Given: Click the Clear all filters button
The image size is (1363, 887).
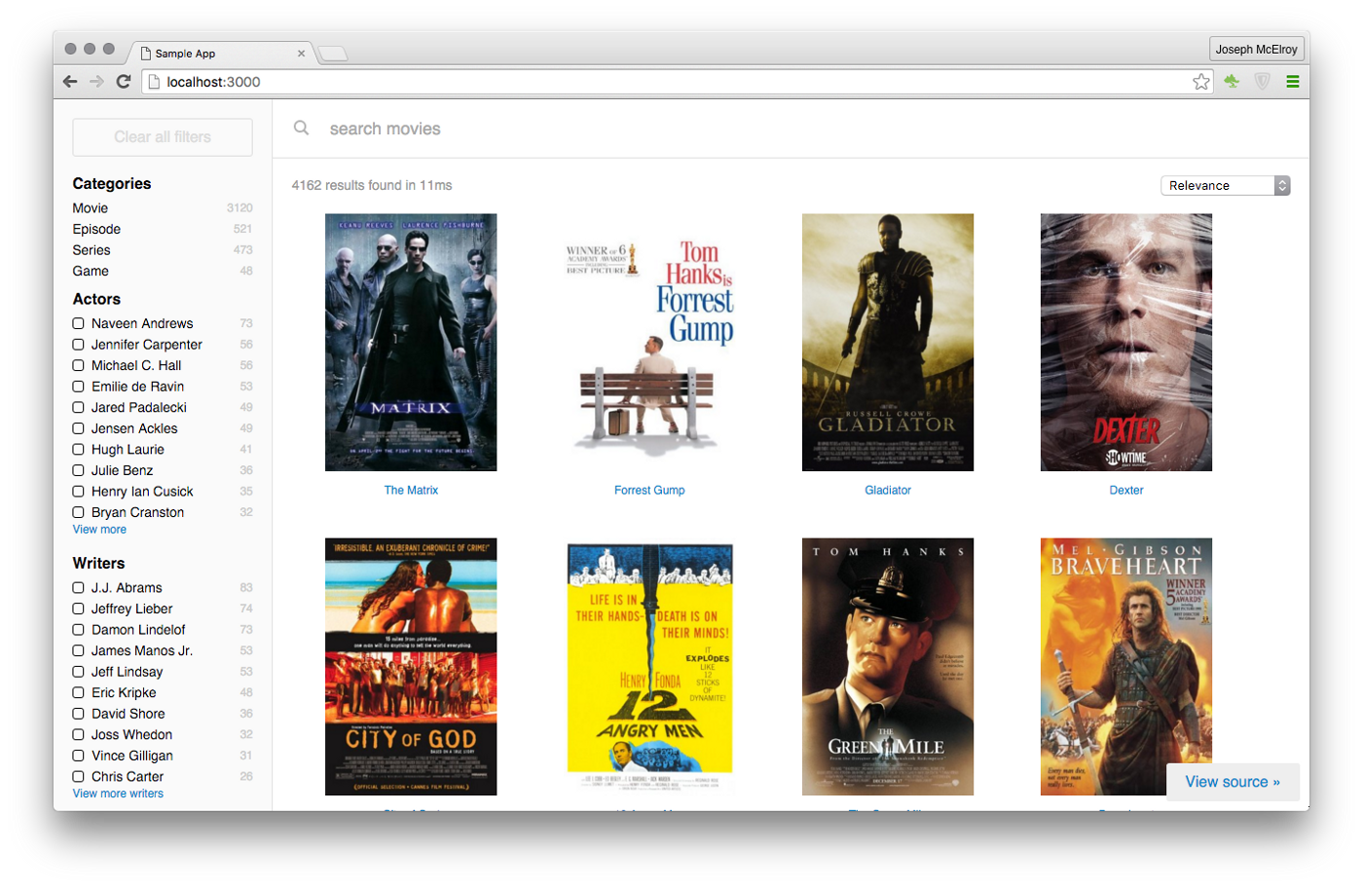Looking at the screenshot, I should (163, 137).
